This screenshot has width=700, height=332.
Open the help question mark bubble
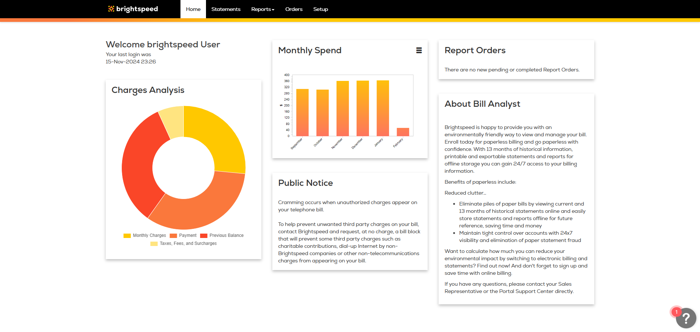(x=686, y=319)
